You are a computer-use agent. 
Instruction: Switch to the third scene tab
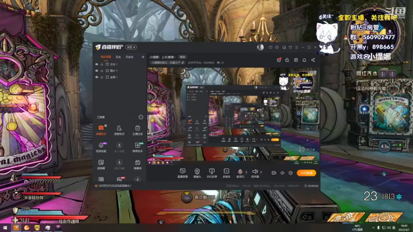[130, 57]
